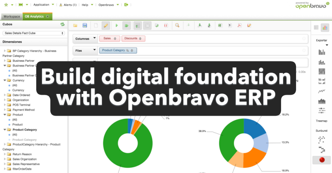
Task: Open Alerts (1)
Action: click(x=68, y=5)
